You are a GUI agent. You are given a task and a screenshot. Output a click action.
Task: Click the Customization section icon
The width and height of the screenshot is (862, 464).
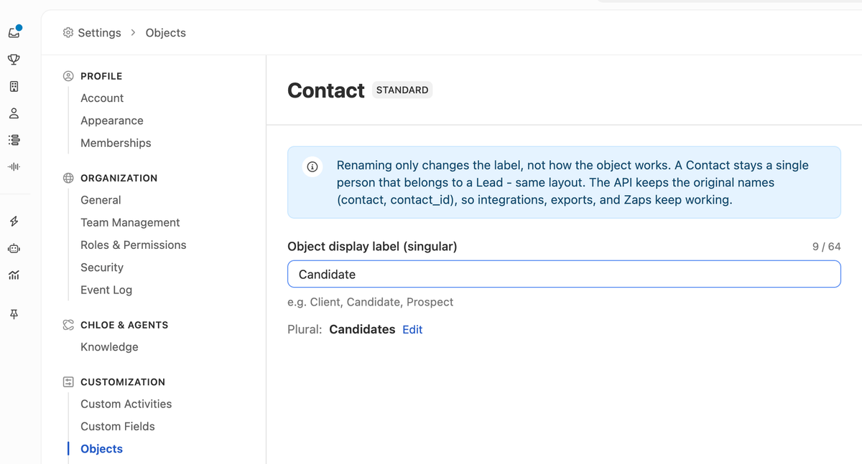click(x=68, y=382)
